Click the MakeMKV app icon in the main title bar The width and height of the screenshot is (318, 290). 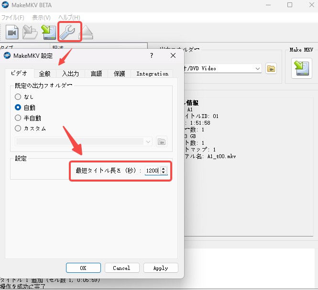[5, 5]
